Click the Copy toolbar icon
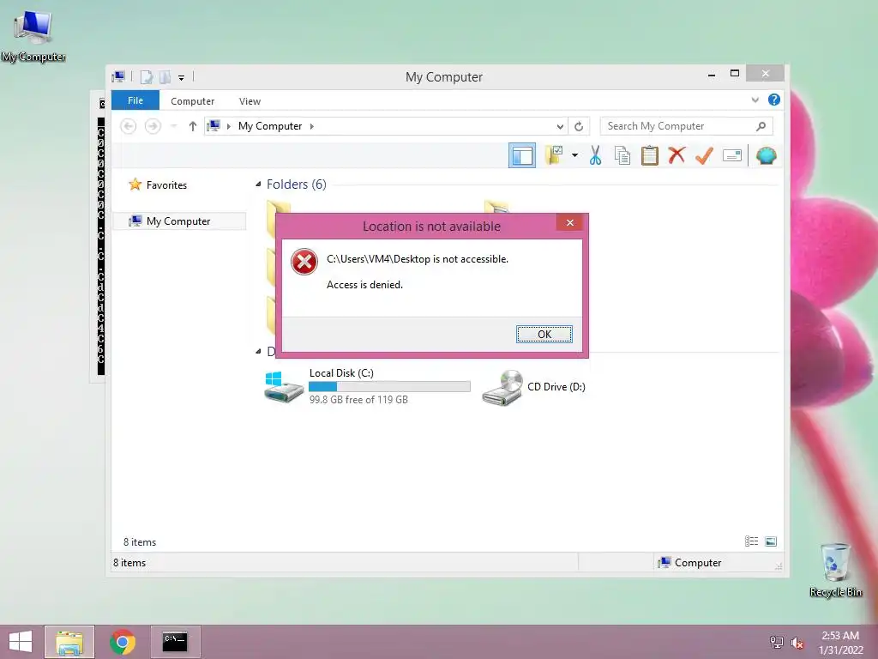The width and height of the screenshot is (878, 659). point(622,155)
